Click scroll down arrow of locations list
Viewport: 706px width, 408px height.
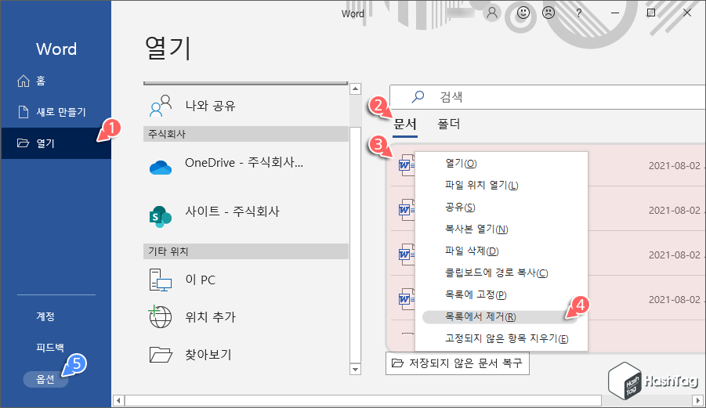[x=355, y=370]
